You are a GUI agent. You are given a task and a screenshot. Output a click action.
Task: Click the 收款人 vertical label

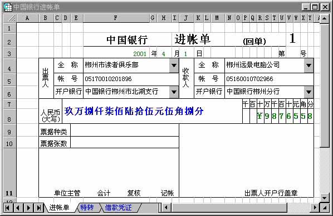pyautogui.click(x=186, y=78)
